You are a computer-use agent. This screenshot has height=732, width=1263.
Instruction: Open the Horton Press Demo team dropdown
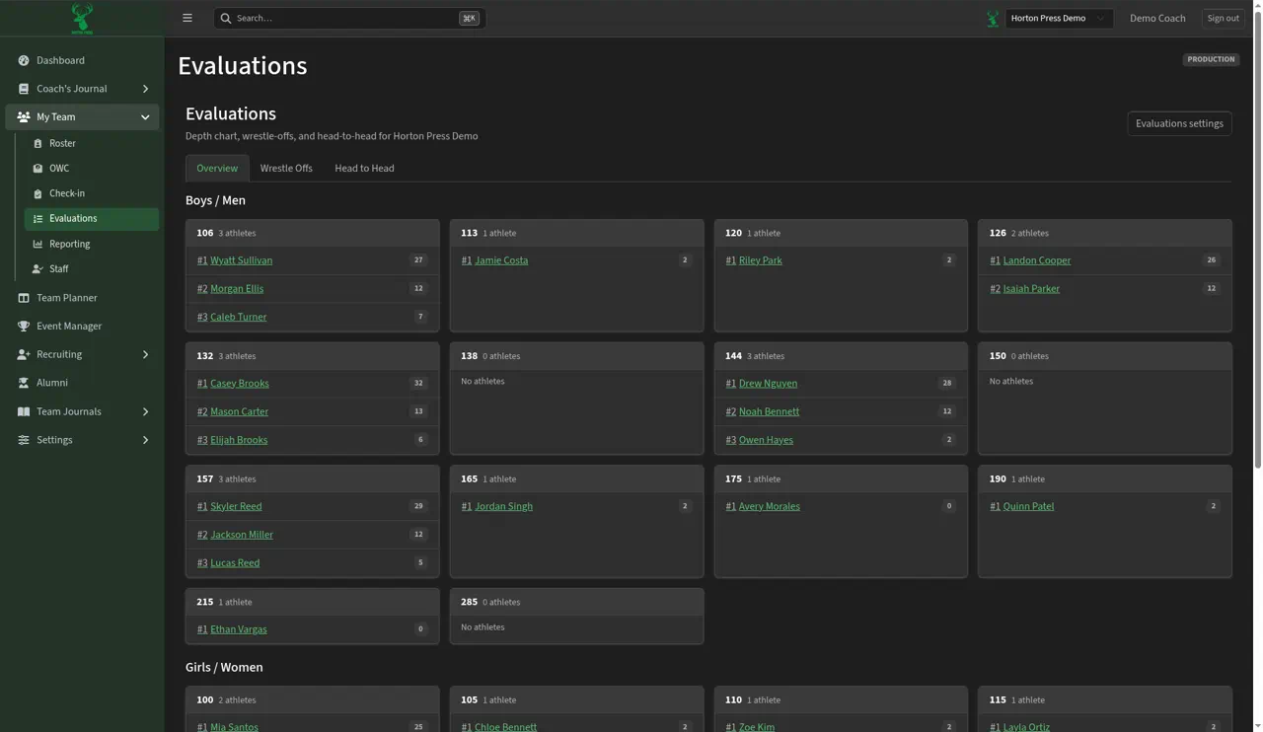(x=1059, y=18)
